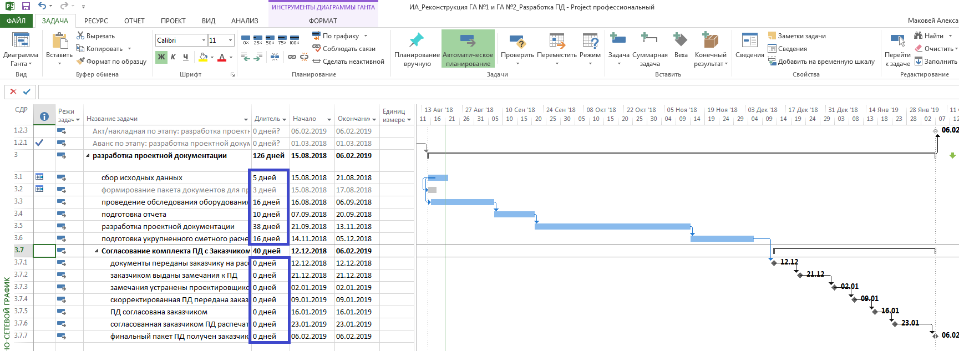This screenshot has height=351, width=959.
Task: Toggle underline Ч formatting
Action: (x=185, y=57)
